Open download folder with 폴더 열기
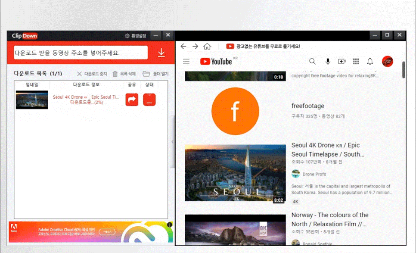Screen dimensions: 416x253 click(x=155, y=74)
